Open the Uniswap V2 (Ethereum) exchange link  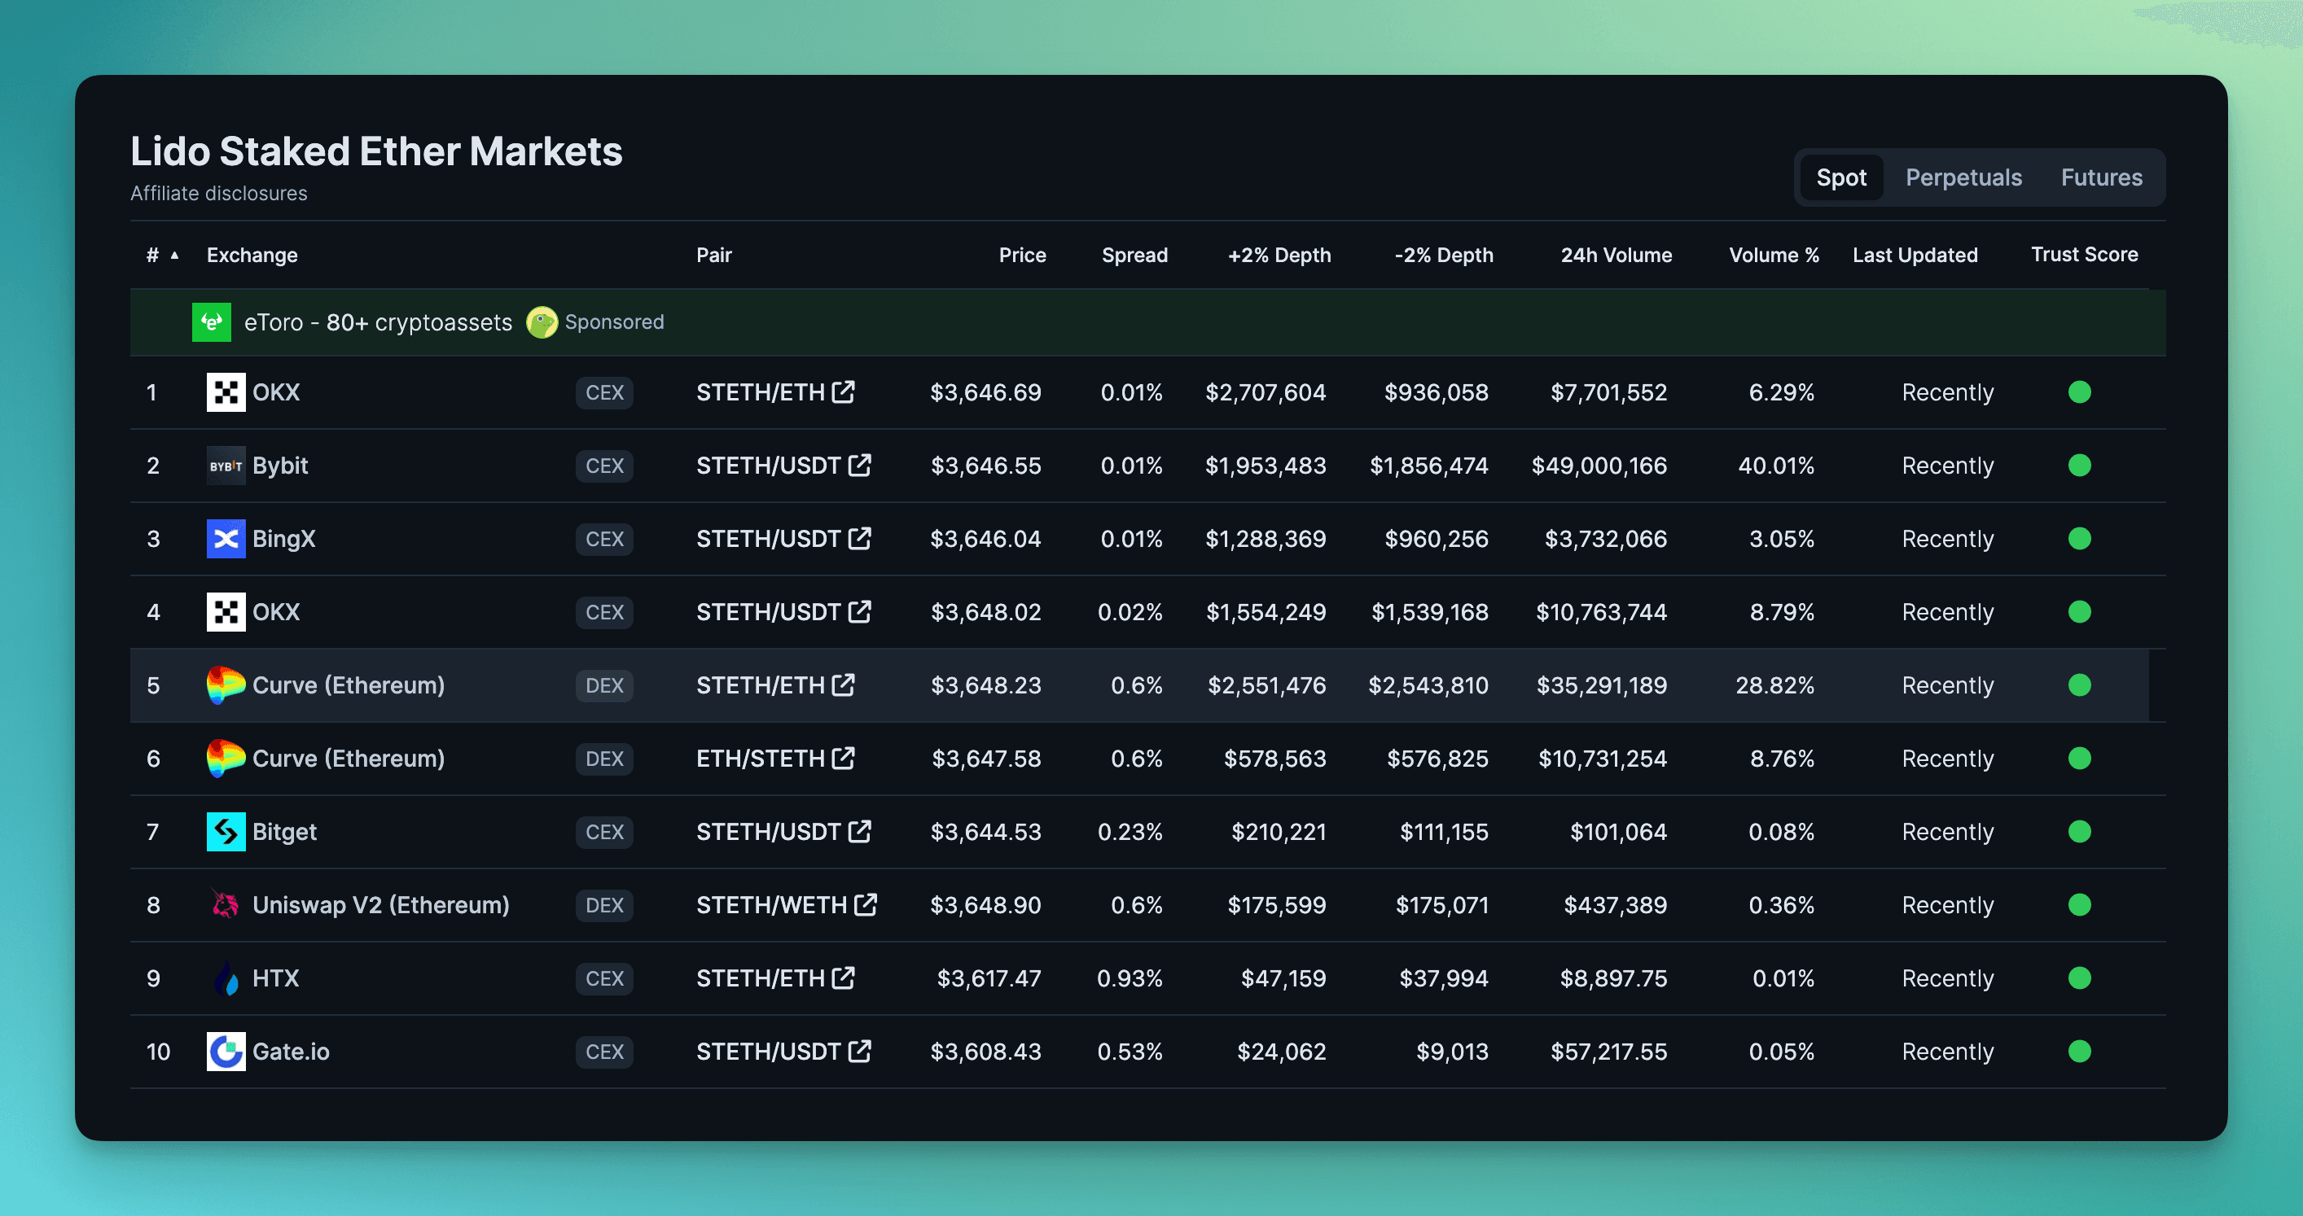click(381, 905)
